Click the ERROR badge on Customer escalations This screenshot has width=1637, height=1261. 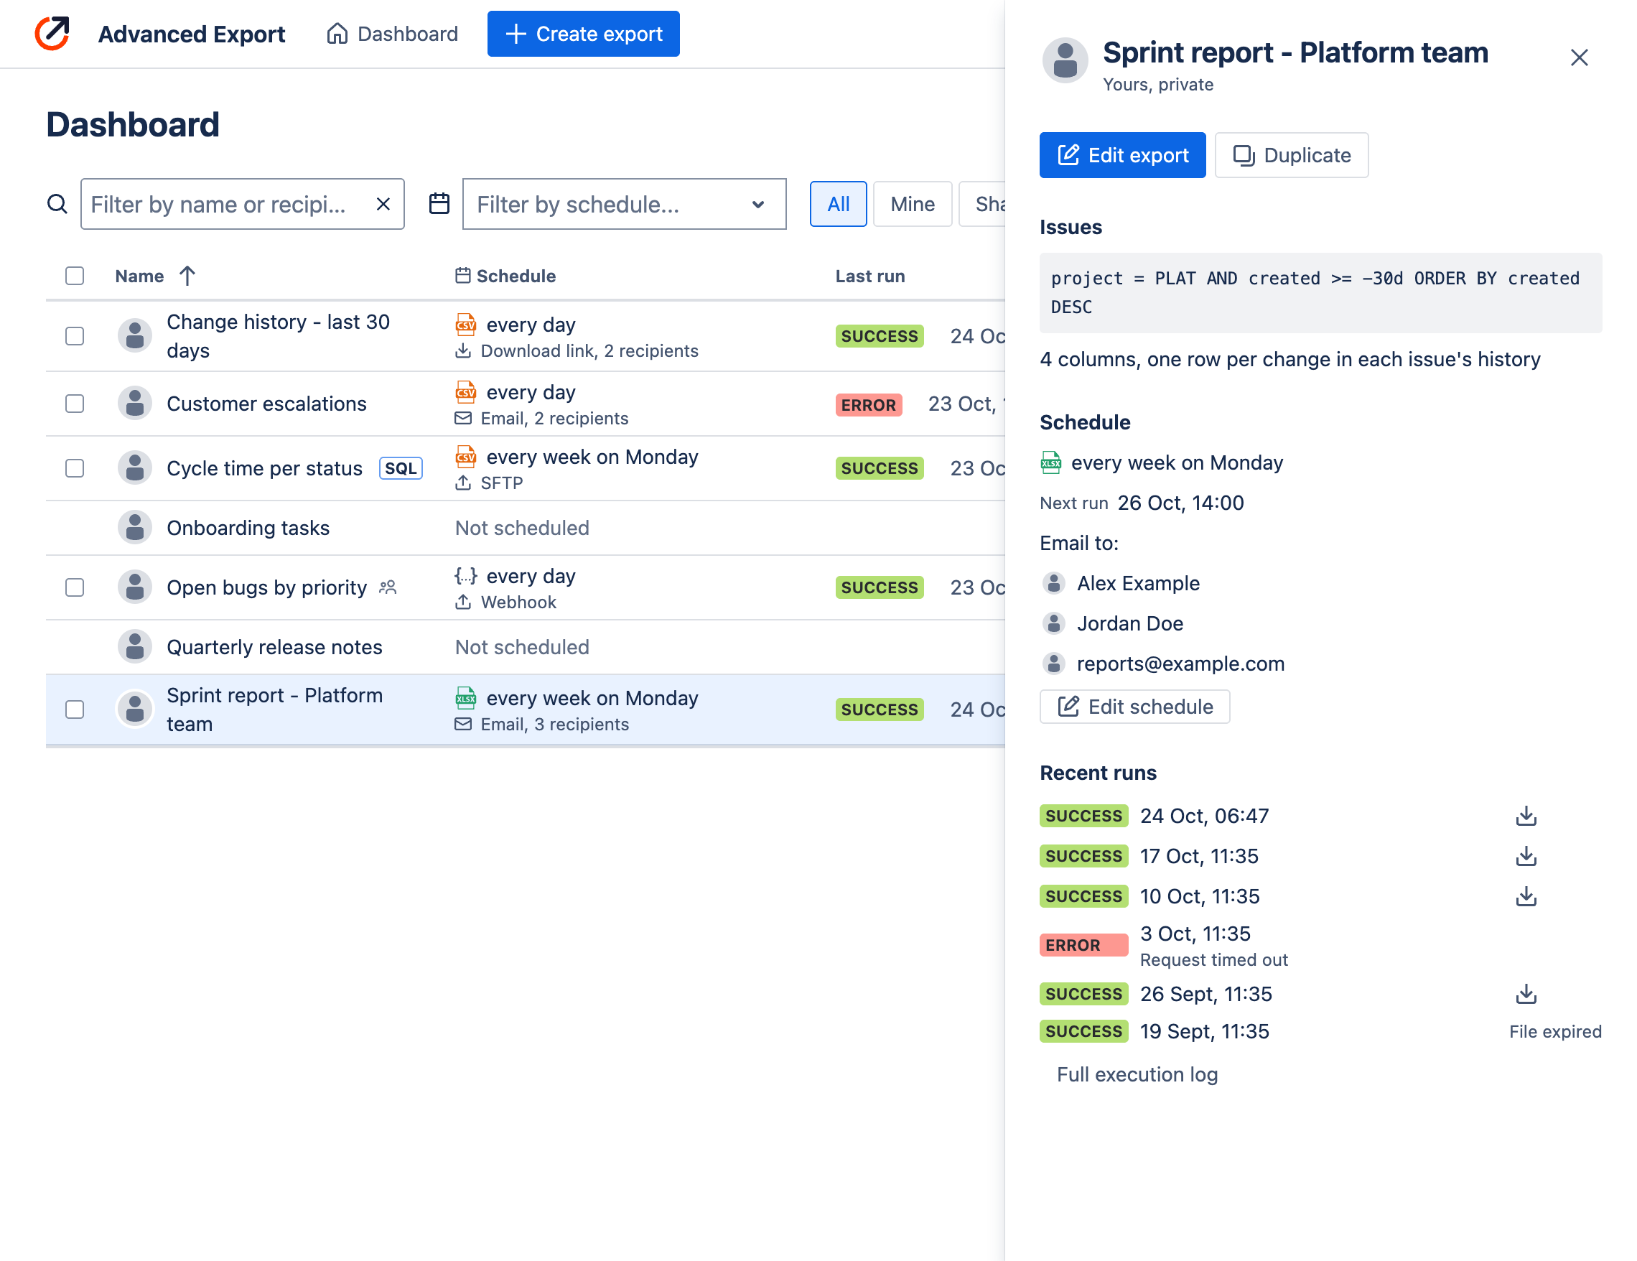(x=868, y=405)
